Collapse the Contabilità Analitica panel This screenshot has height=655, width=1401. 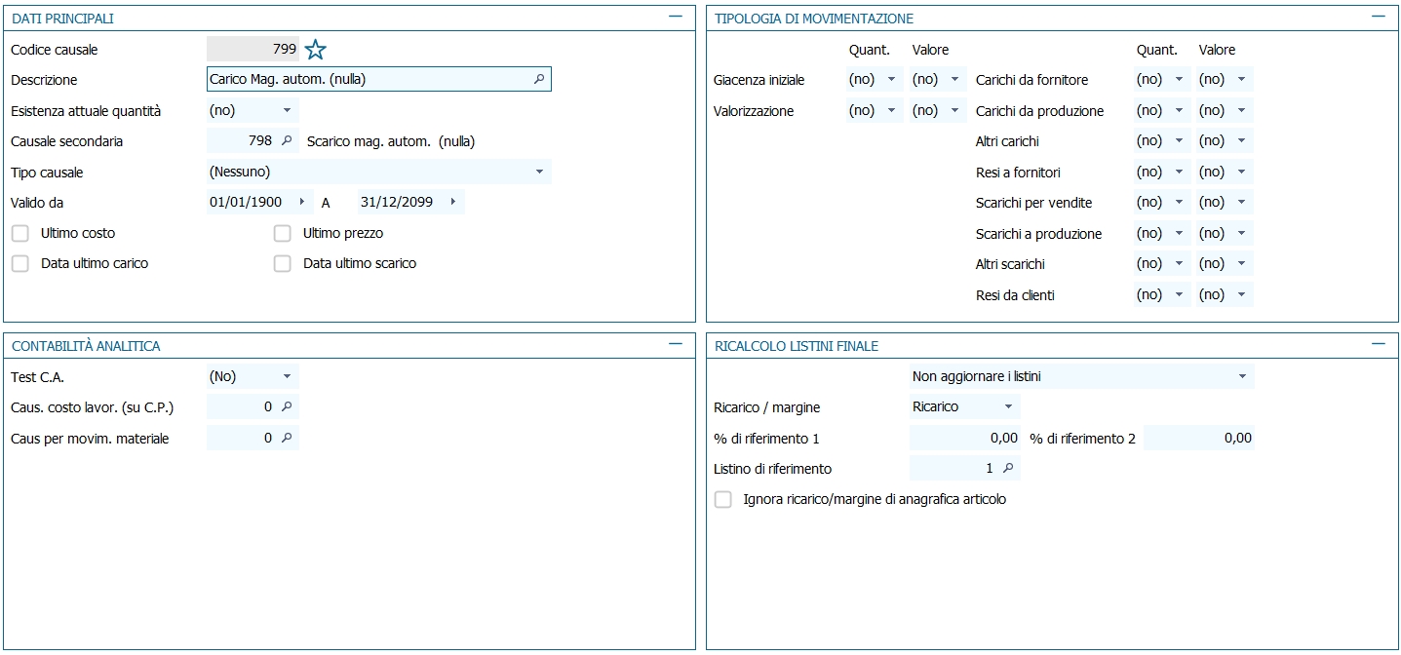[x=676, y=345]
